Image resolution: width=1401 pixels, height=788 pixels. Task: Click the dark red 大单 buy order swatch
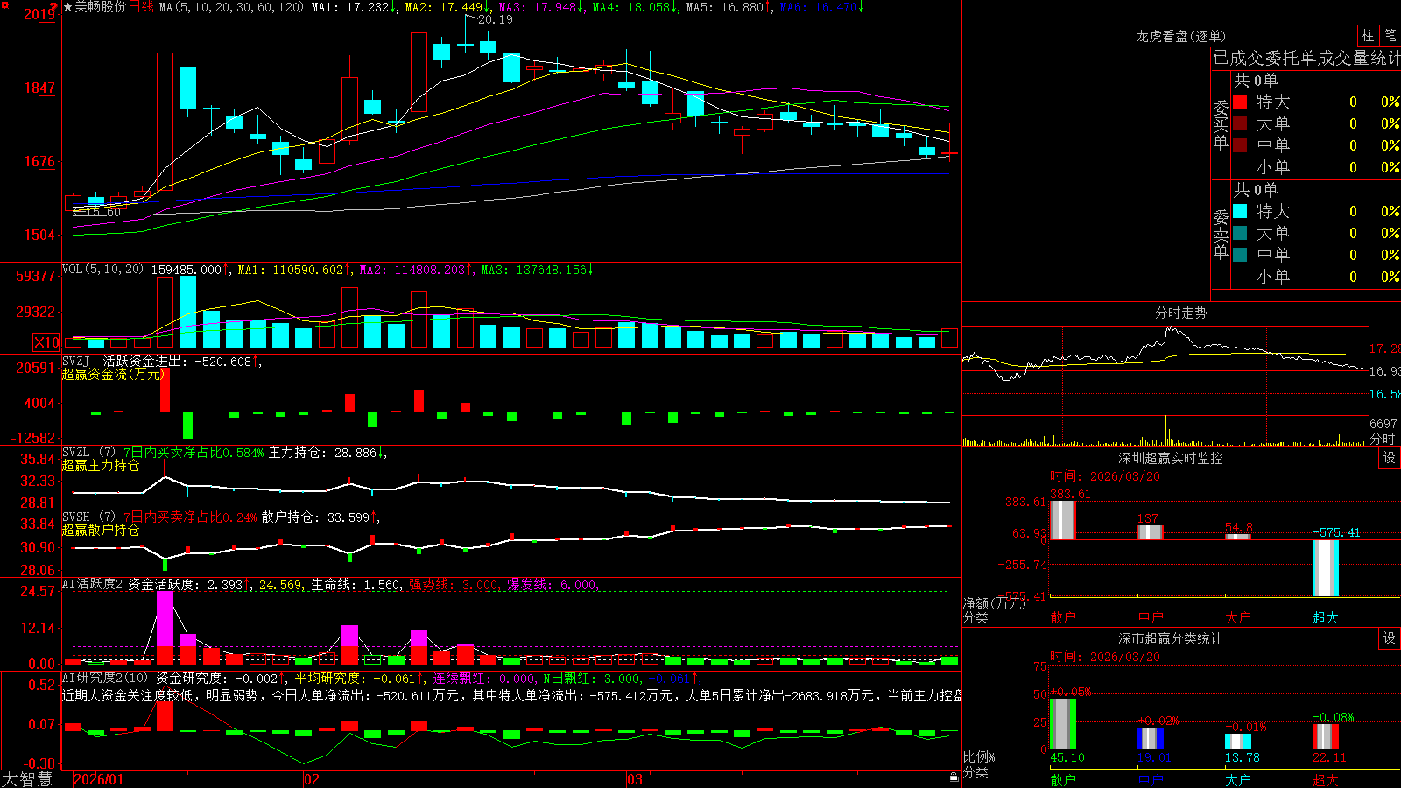pyautogui.click(x=1240, y=123)
